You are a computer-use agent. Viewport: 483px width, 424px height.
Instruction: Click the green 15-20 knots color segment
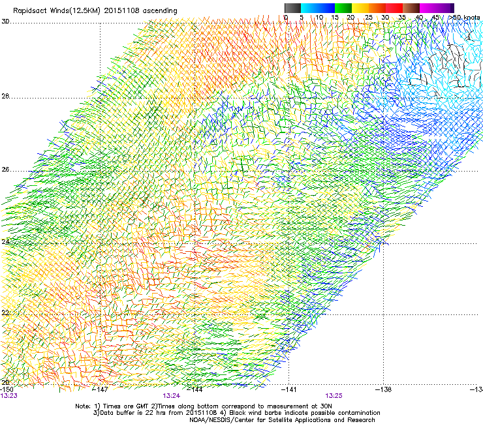tap(343, 8)
